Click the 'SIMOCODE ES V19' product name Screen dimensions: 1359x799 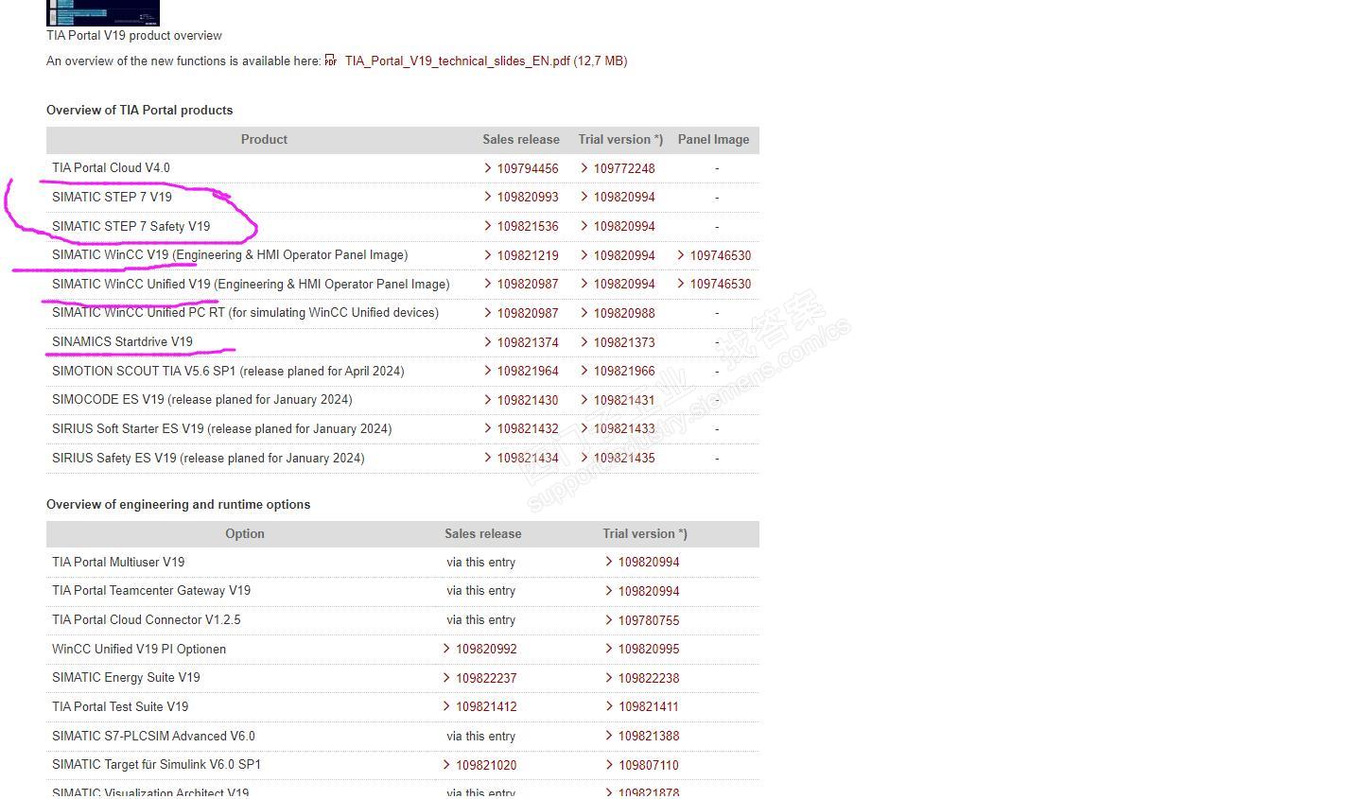pos(108,399)
